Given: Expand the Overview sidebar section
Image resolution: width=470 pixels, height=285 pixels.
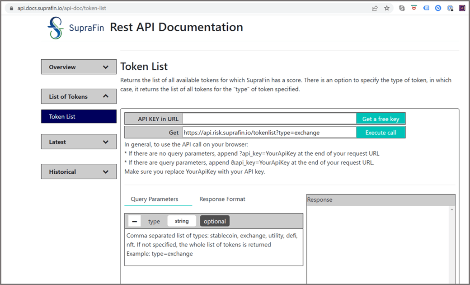Looking at the screenshot, I should tap(79, 67).
